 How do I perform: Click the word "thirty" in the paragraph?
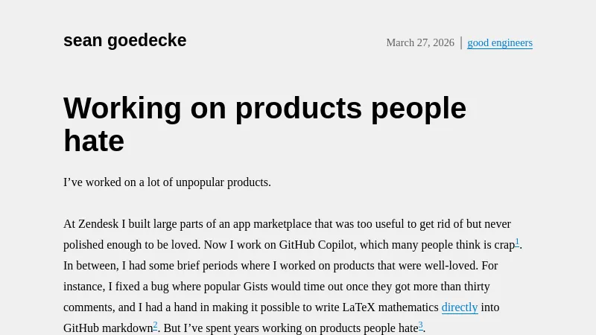[x=473, y=287]
